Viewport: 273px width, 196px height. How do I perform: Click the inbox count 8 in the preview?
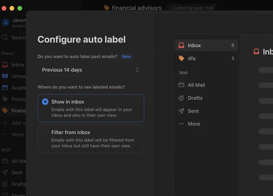pos(232,45)
